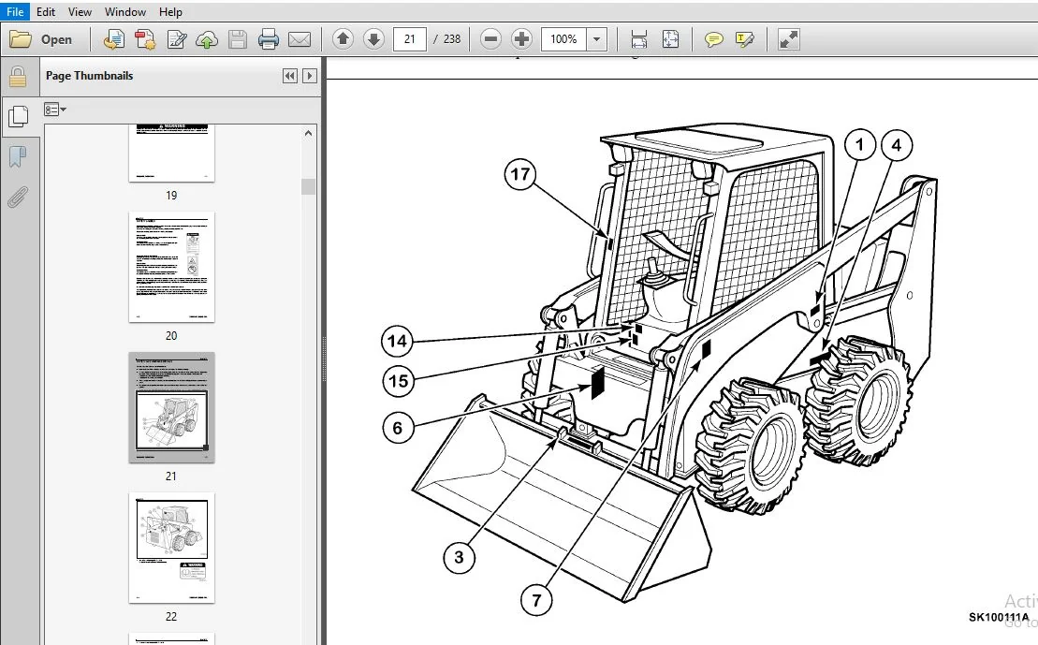The width and height of the screenshot is (1038, 645).
Task: Open the Window menu
Action: pyautogui.click(x=125, y=11)
